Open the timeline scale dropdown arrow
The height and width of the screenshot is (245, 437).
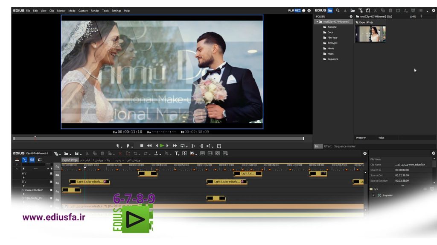[48, 169]
